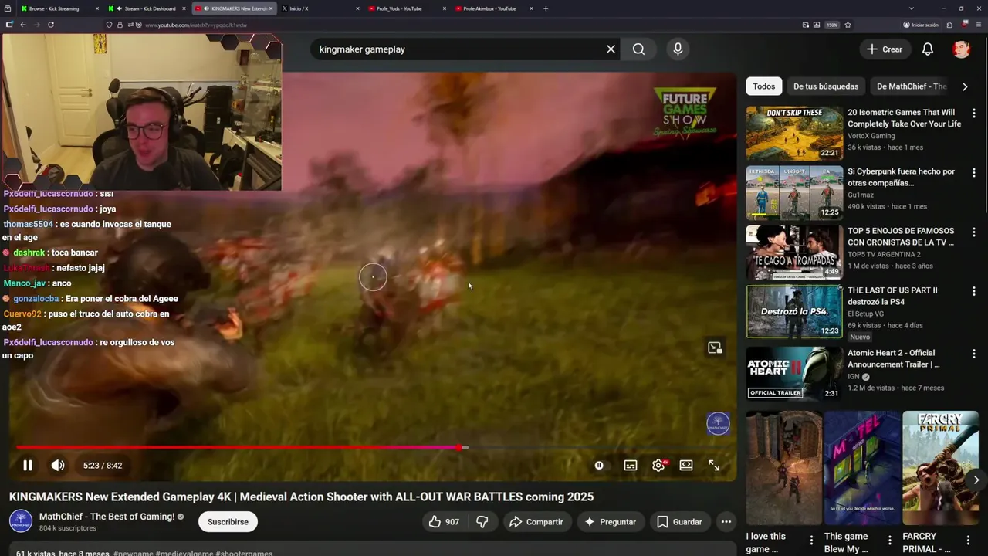Bookmark this page with the star icon
Screen dimensions: 988x556
[x=848, y=25]
